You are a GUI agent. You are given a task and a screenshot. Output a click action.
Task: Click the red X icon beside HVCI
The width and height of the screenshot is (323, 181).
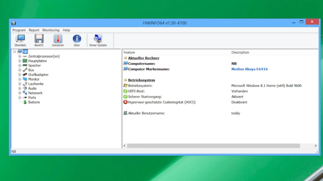coord(125,102)
